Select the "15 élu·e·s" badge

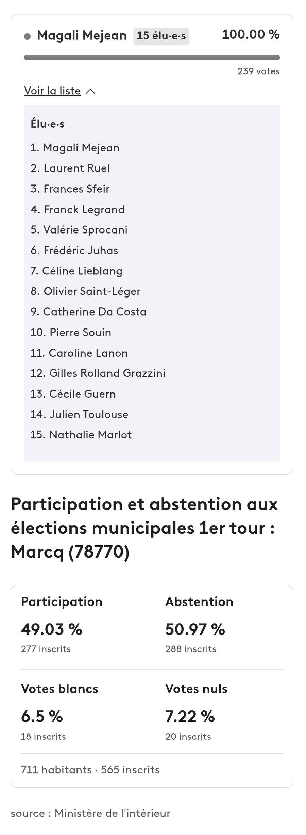pos(161,36)
